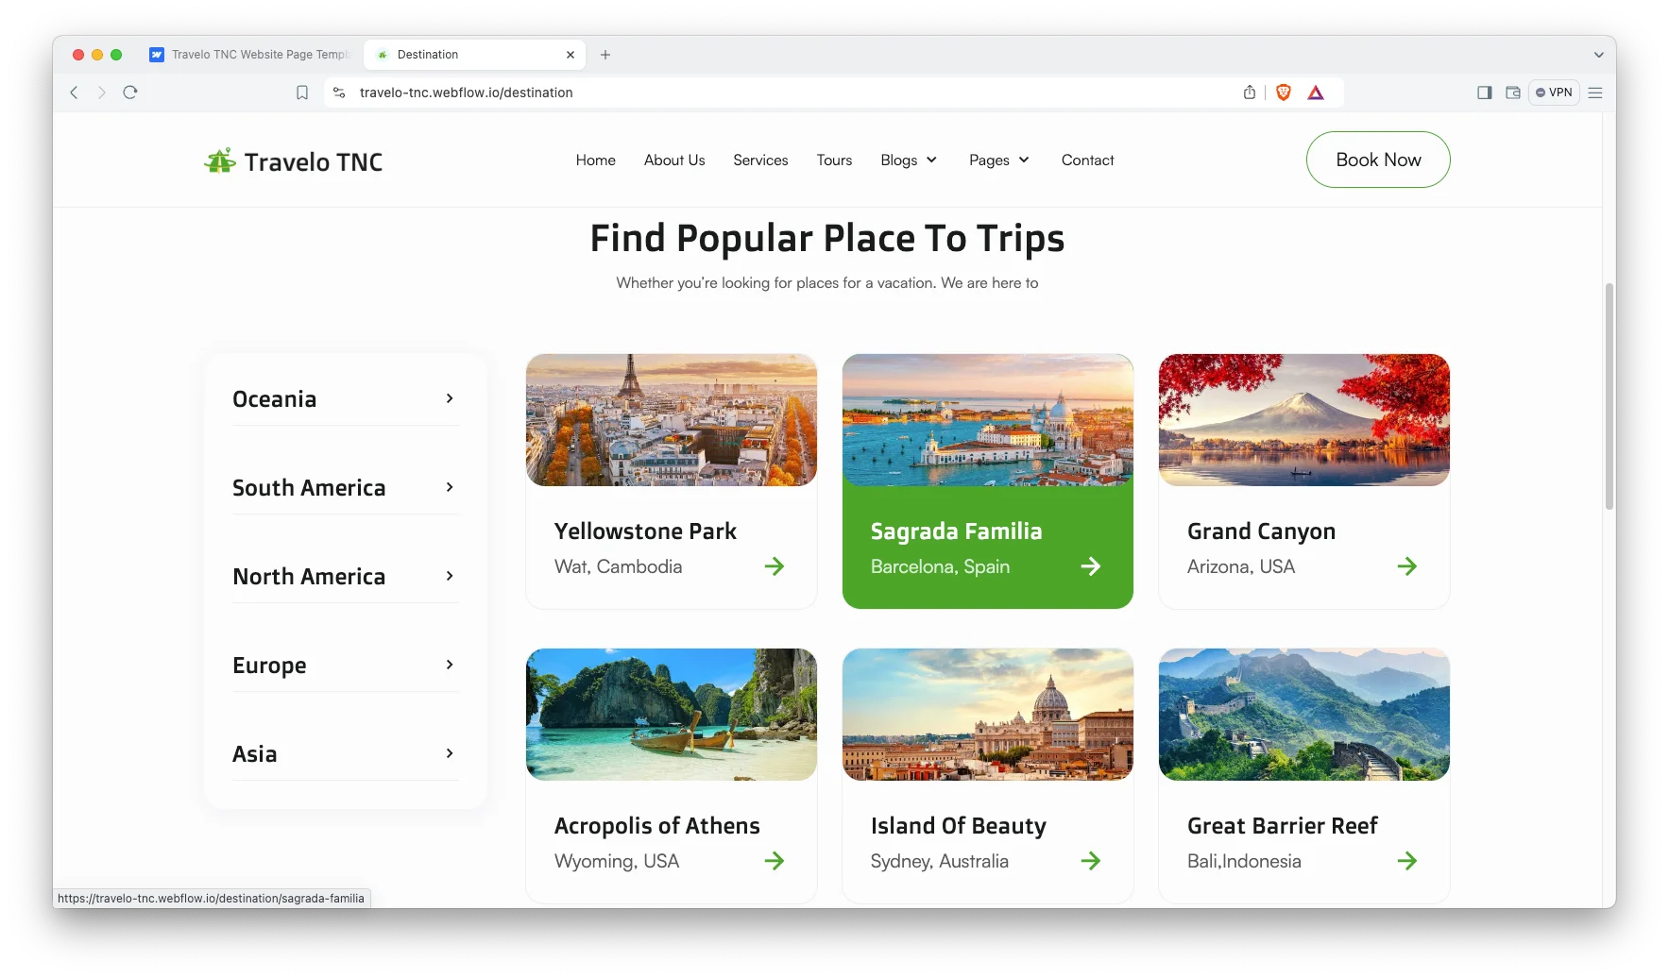Click the Sagrada Familia white arrow
Screen dimensions: 1669x978
click(1091, 566)
